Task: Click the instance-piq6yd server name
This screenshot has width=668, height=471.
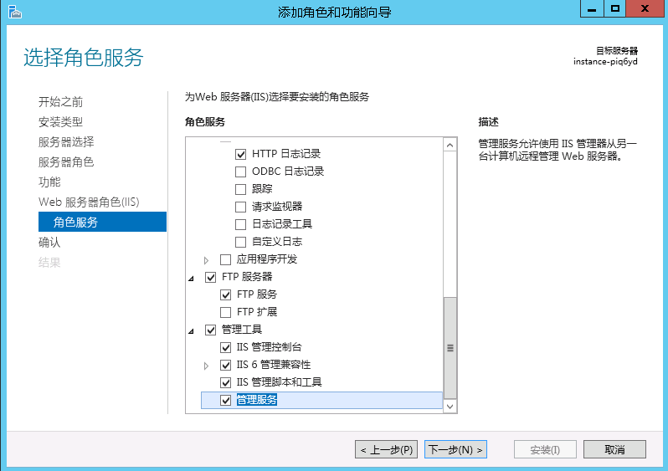Action: pyautogui.click(x=605, y=62)
